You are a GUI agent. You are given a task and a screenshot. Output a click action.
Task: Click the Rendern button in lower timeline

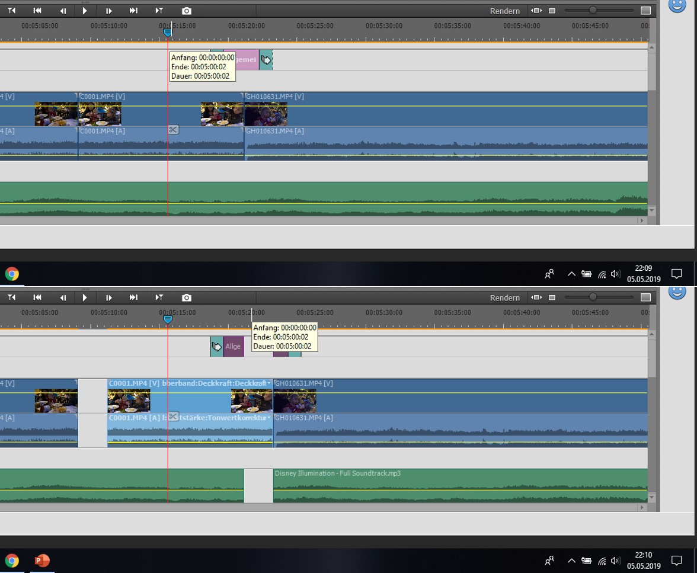(x=504, y=298)
